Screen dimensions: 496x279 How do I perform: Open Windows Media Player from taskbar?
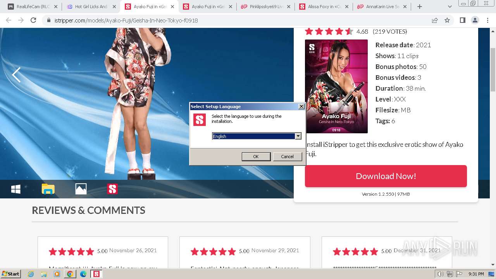tap(57, 274)
